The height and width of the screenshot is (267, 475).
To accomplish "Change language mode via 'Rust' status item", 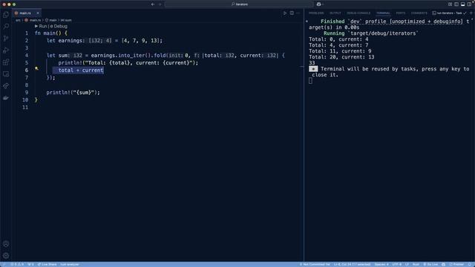I will coord(416,264).
